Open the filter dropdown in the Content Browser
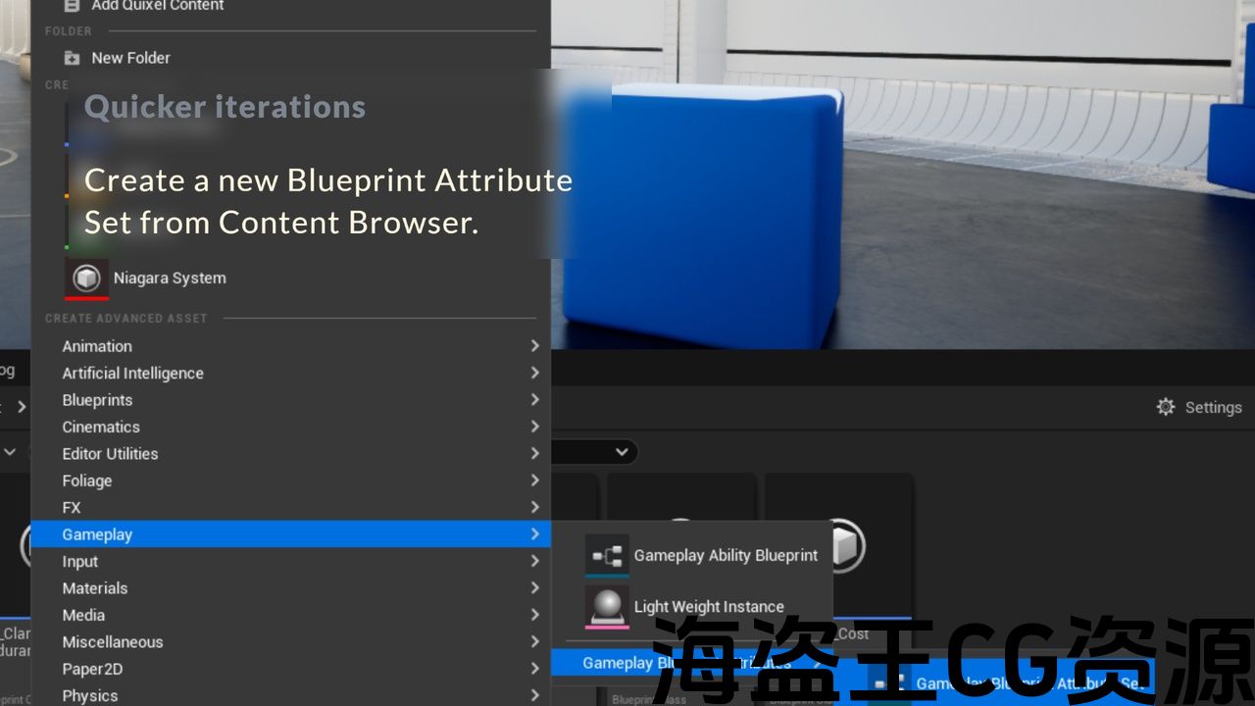The width and height of the screenshot is (1255, 706). point(621,452)
